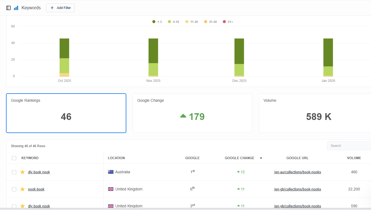Click the blue bar chart Keywords icon
This screenshot has width=371, height=210.
[x=16, y=8]
